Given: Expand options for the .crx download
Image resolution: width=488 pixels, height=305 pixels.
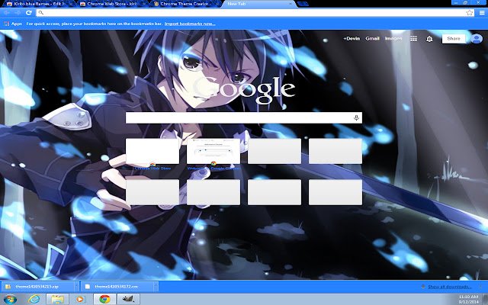Looking at the screenshot, I should tap(156, 287).
